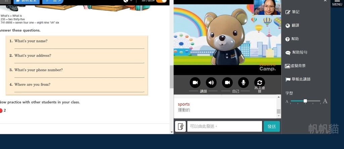Image resolution: width=344 pixels, height=149 pixels.
Task: Click the material scrollbar down arrow
Action: pos(172,132)
